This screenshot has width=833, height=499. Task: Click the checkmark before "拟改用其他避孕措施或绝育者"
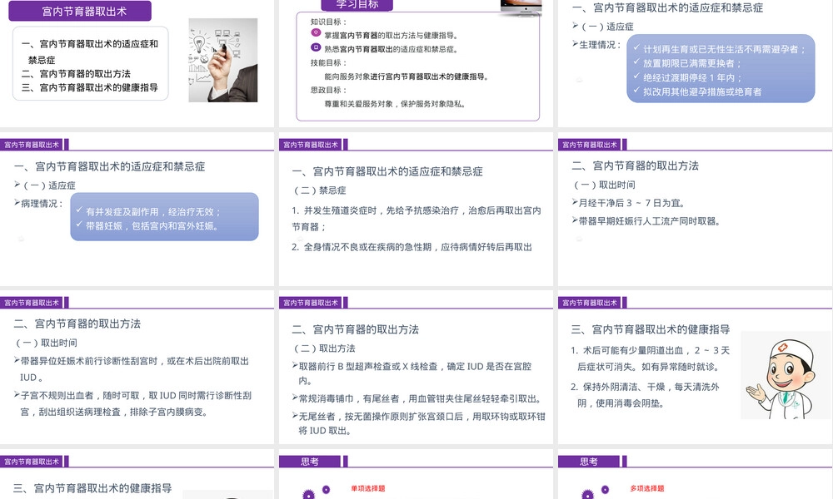[636, 91]
